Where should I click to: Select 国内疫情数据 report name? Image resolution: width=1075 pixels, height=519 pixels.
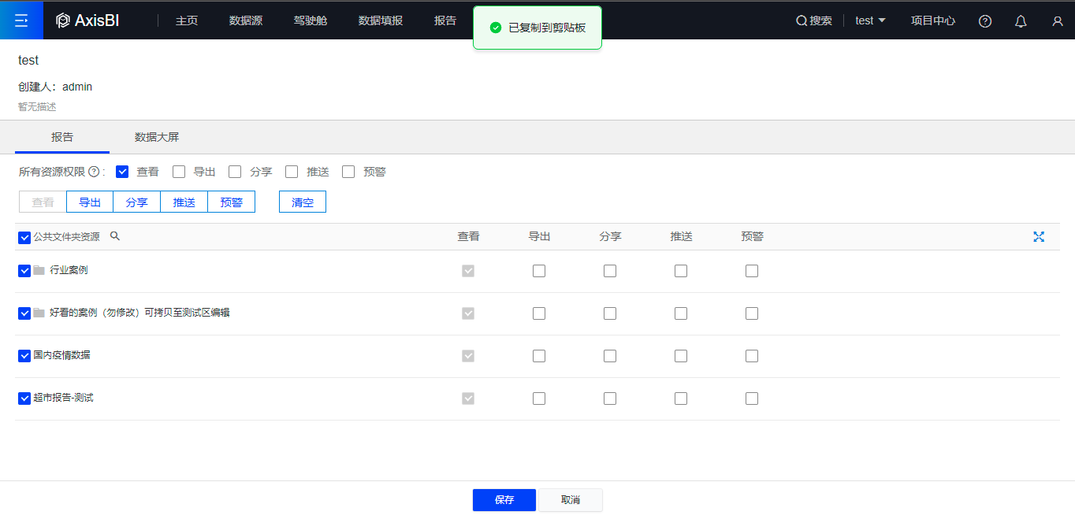[61, 355]
